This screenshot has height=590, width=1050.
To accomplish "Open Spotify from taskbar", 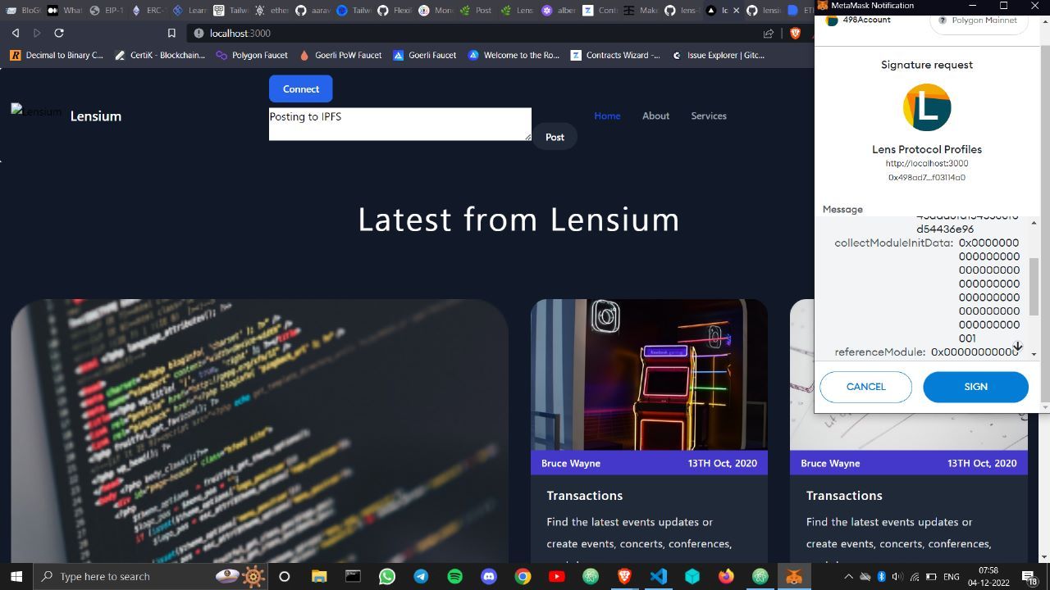I will 454,576.
